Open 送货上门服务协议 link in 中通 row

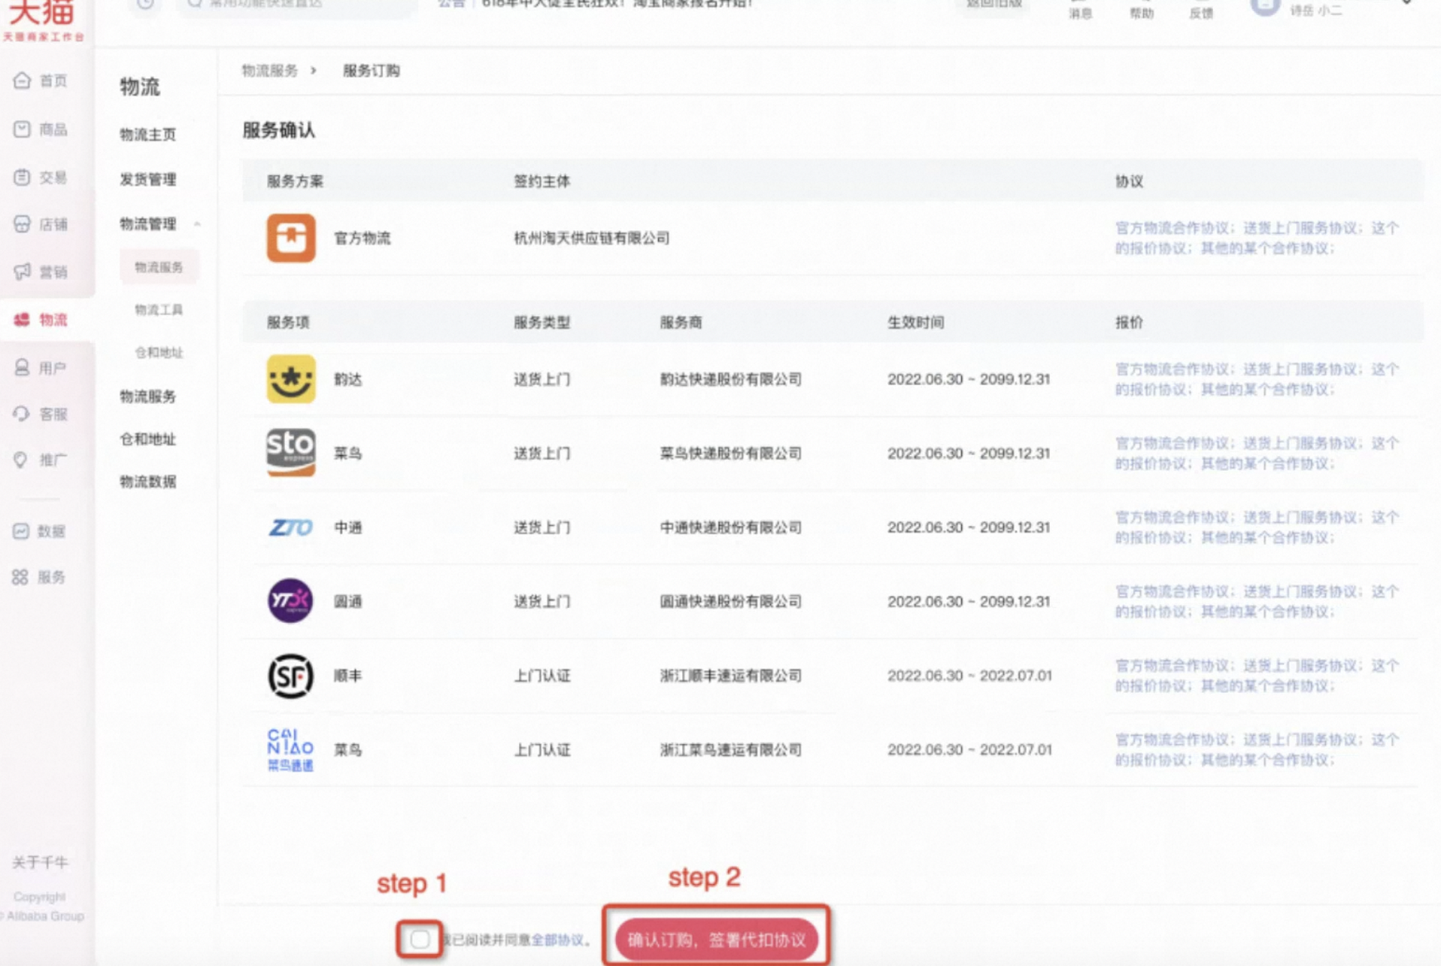click(x=1300, y=518)
